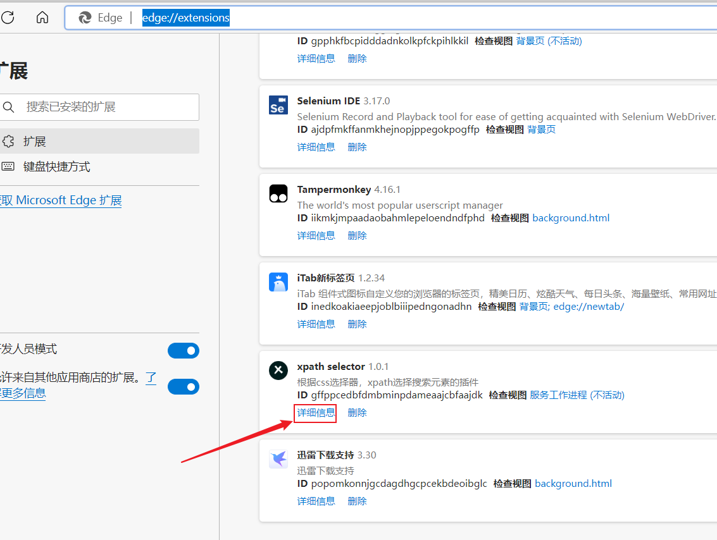Open 详细信息 for xpath selector
The height and width of the screenshot is (540, 717).
pos(316,413)
